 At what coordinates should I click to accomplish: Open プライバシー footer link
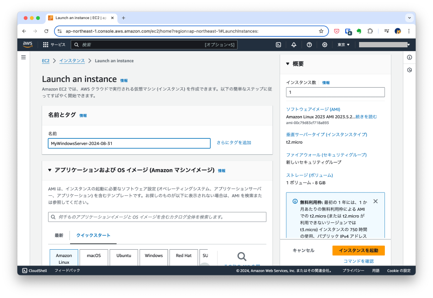point(353,270)
